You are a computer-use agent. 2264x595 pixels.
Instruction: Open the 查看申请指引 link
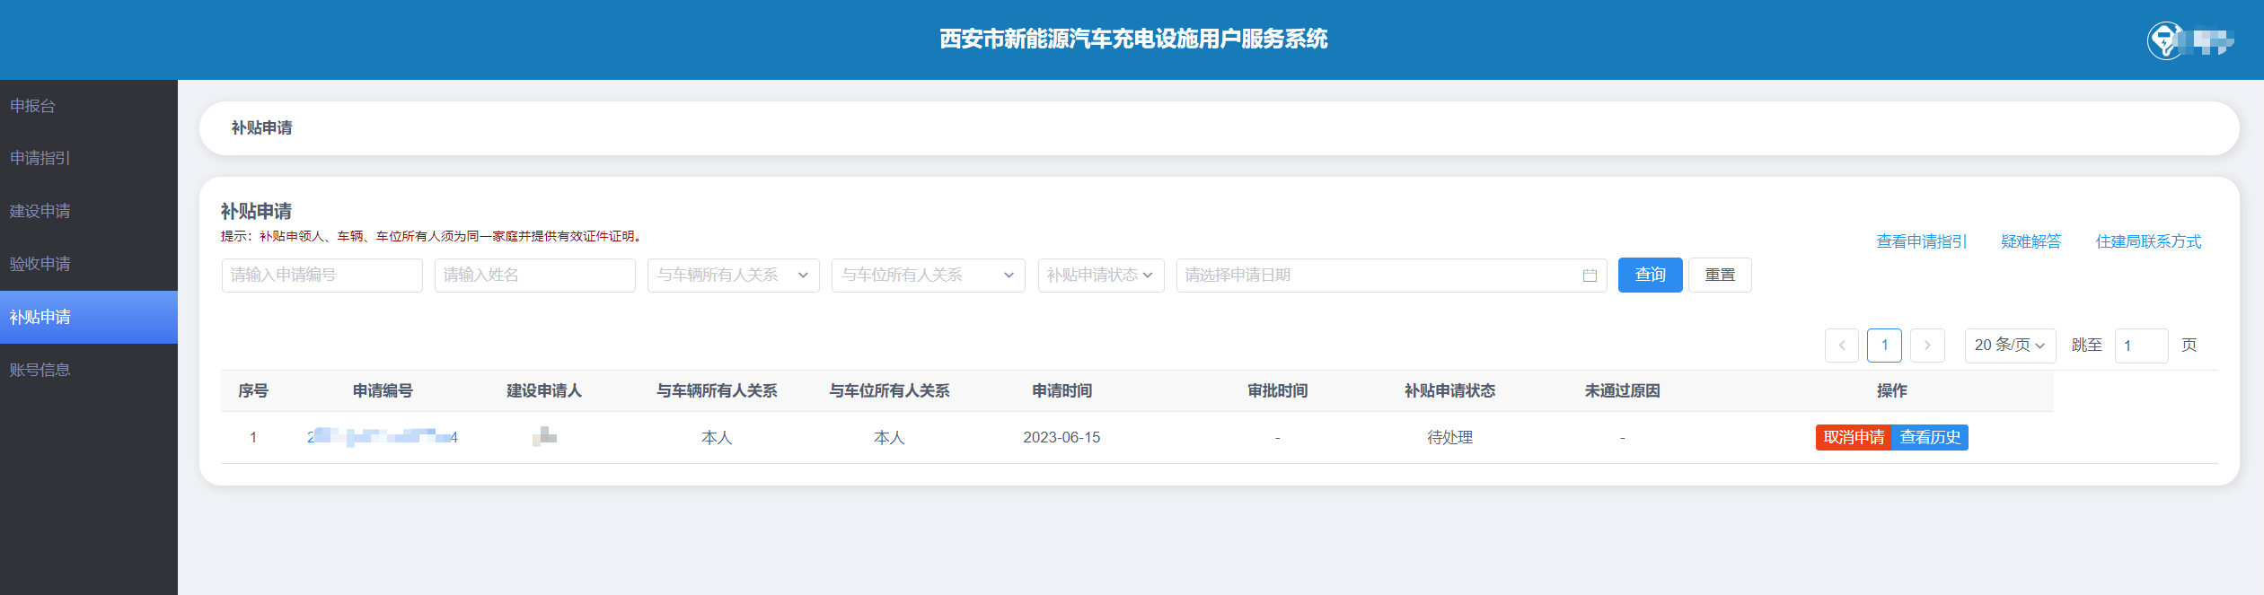point(1921,241)
